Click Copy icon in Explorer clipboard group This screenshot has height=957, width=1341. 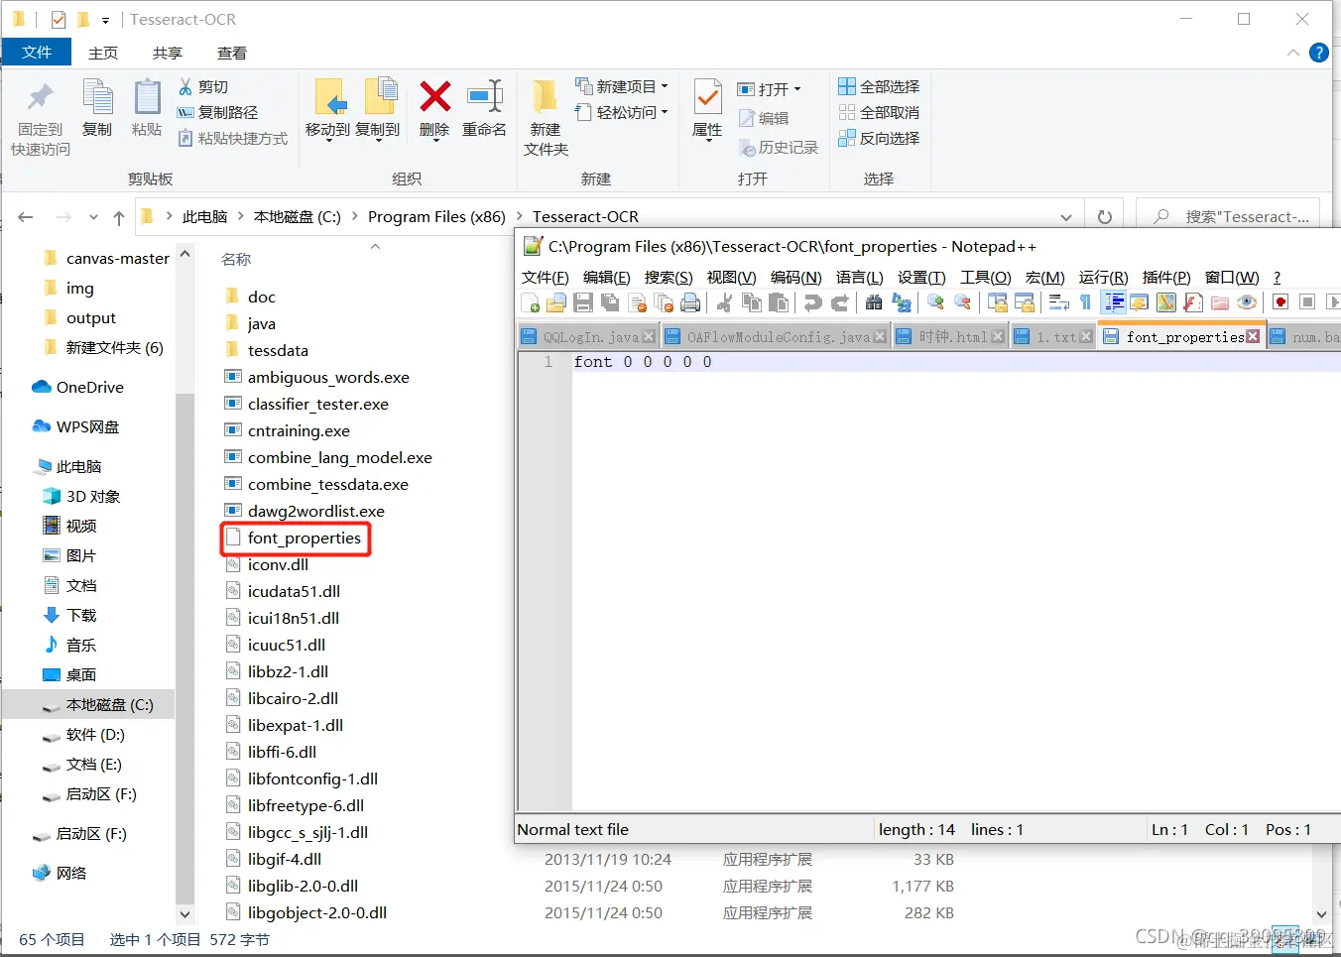(97, 97)
